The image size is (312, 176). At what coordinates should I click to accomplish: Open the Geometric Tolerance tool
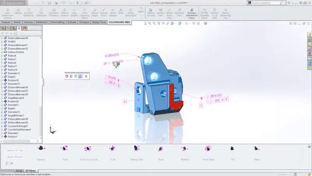[x=54, y=13]
